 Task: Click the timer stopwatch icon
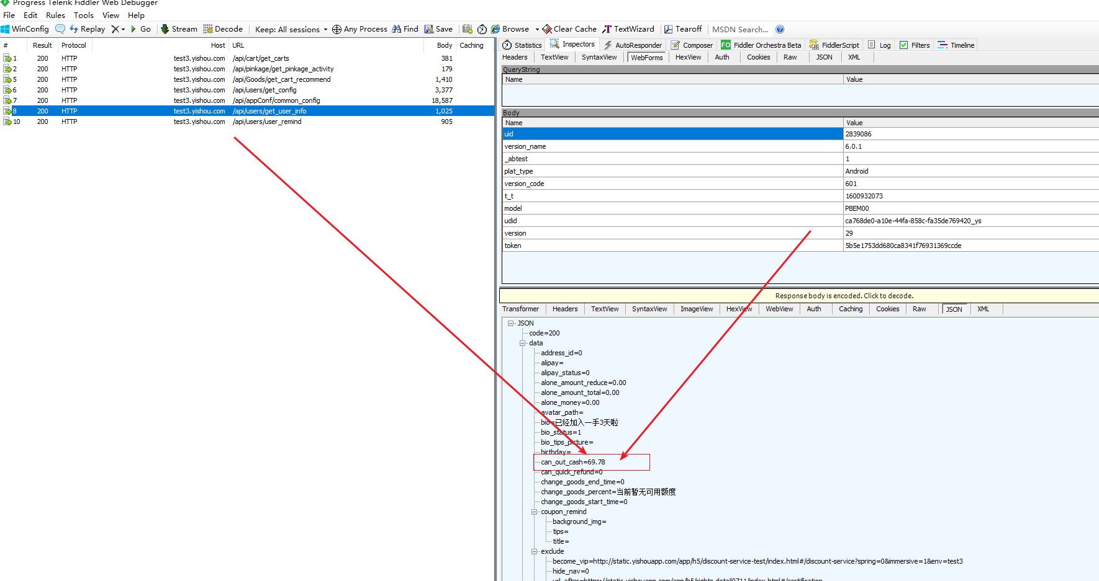click(x=482, y=29)
